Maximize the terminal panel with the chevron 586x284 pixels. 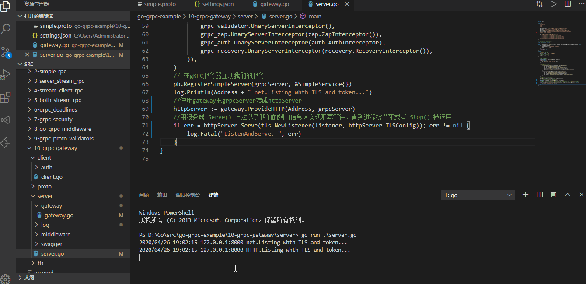click(567, 195)
